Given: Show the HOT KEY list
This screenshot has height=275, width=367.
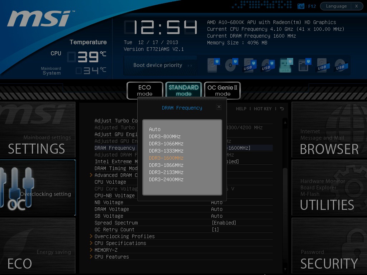Looking at the screenshot, I should (x=263, y=109).
